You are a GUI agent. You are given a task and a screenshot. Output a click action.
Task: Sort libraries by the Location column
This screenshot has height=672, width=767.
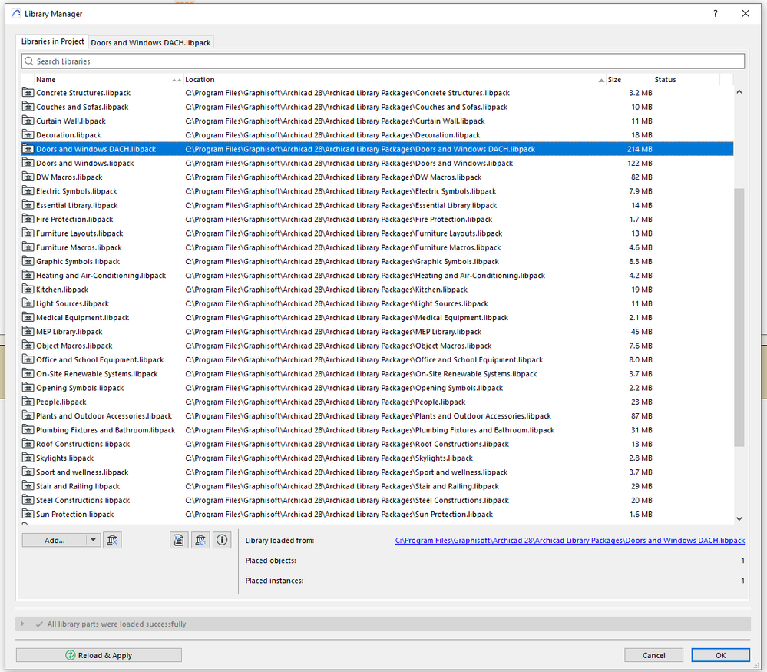tap(395, 79)
